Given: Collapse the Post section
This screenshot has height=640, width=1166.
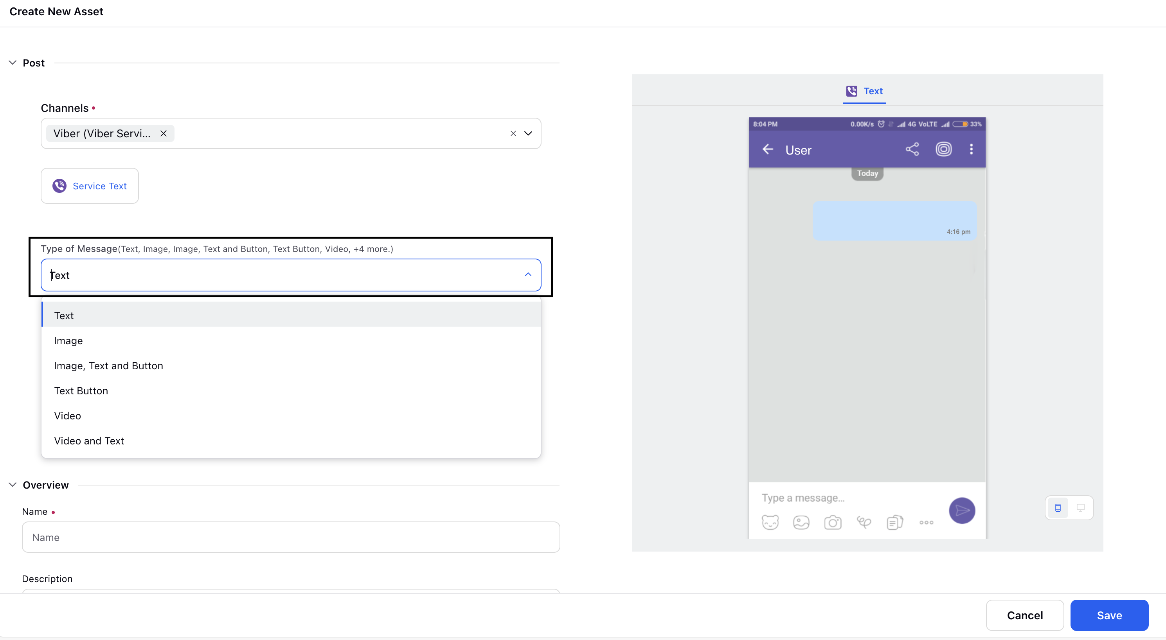Looking at the screenshot, I should 13,63.
